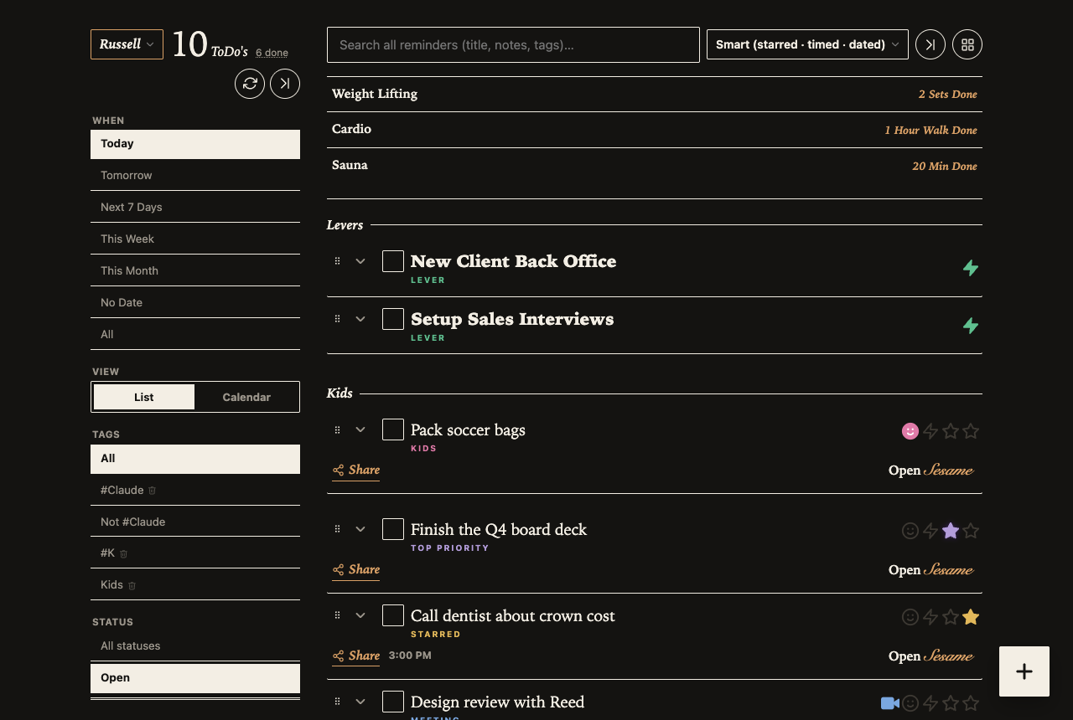Click the green lightning bolt on Setup Sales Interviews
The height and width of the screenshot is (720, 1073).
click(971, 326)
